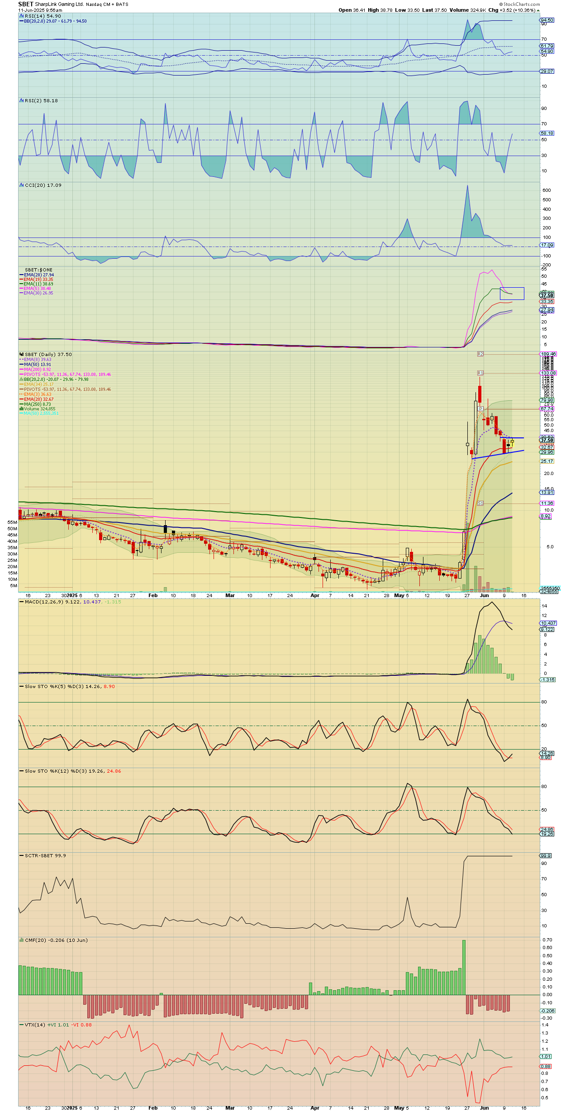Click the 29.07 axis value tag
This screenshot has height=1111, width=561.
[547, 71]
